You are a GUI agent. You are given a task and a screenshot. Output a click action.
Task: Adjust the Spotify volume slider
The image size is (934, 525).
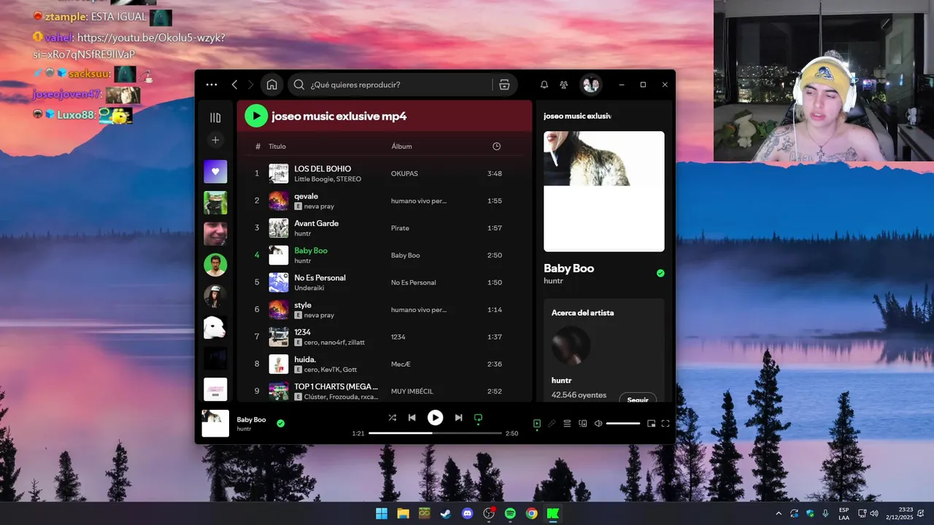623,424
